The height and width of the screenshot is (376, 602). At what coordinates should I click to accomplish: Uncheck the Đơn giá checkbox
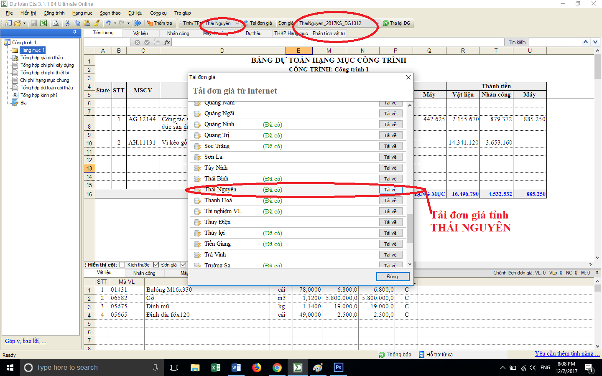click(156, 265)
